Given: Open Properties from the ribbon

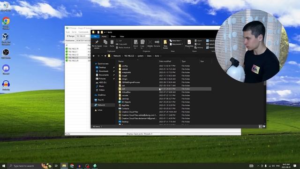Looking at the screenshot, I should [189, 43].
